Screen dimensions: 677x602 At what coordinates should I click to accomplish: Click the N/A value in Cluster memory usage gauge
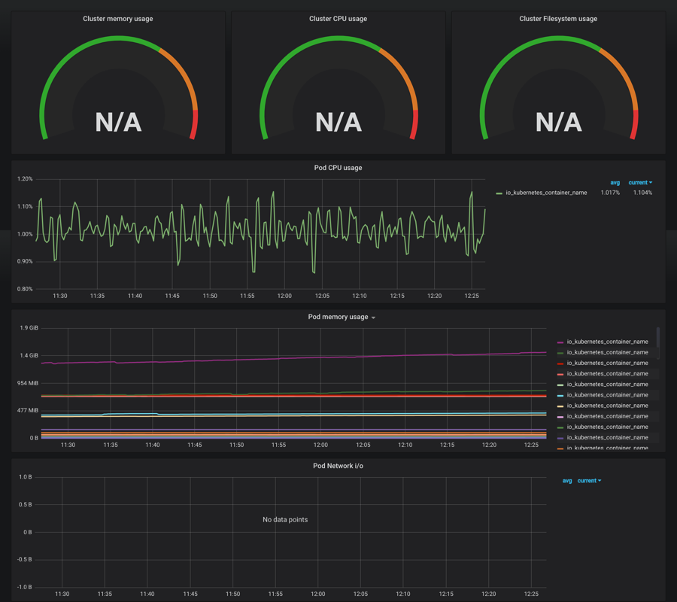pos(118,122)
